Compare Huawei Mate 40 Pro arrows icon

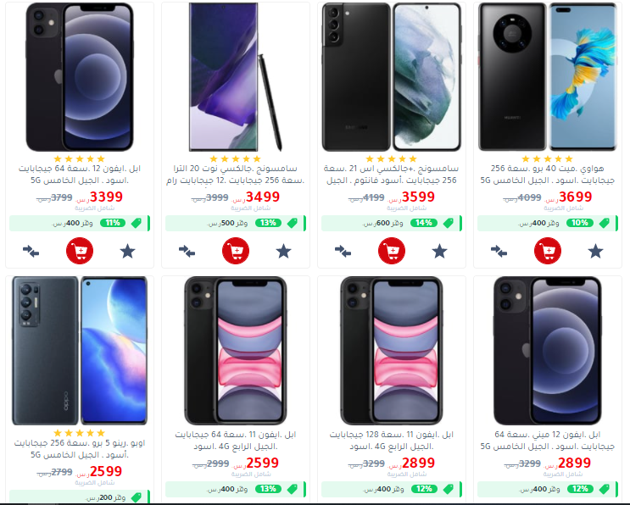point(499,252)
